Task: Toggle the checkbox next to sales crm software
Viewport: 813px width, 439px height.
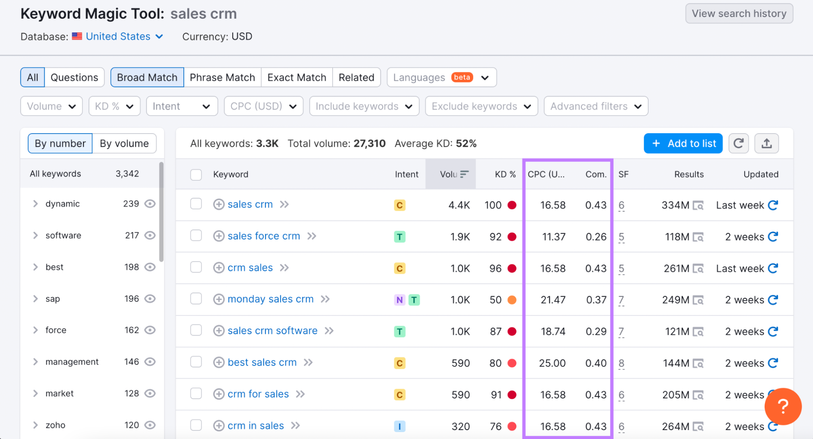Action: (x=196, y=330)
